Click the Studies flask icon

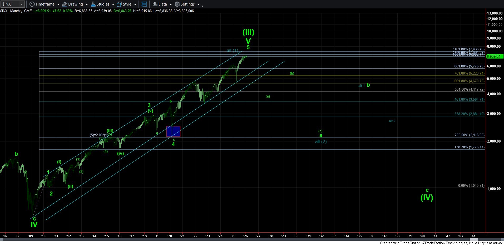click(x=93, y=4)
